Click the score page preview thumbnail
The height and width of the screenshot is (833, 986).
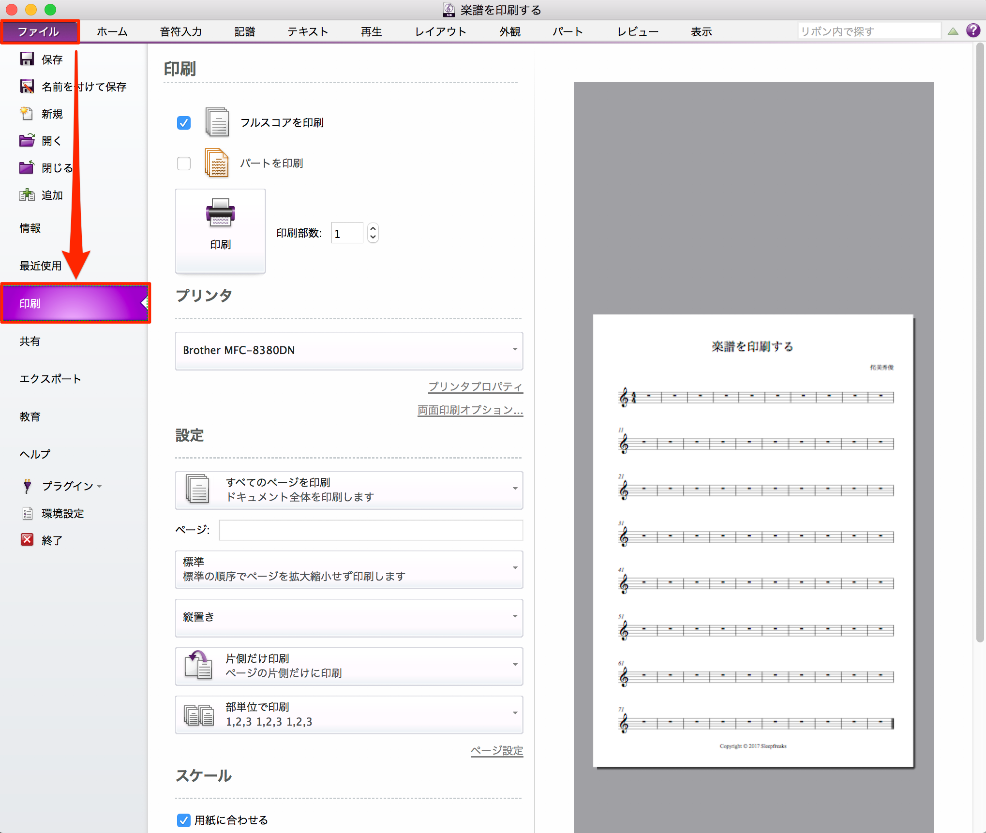pyautogui.click(x=753, y=541)
